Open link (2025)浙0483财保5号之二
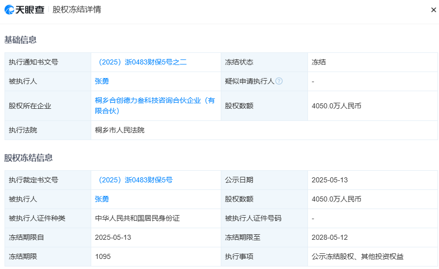The image size is (439, 269). pyautogui.click(x=141, y=62)
